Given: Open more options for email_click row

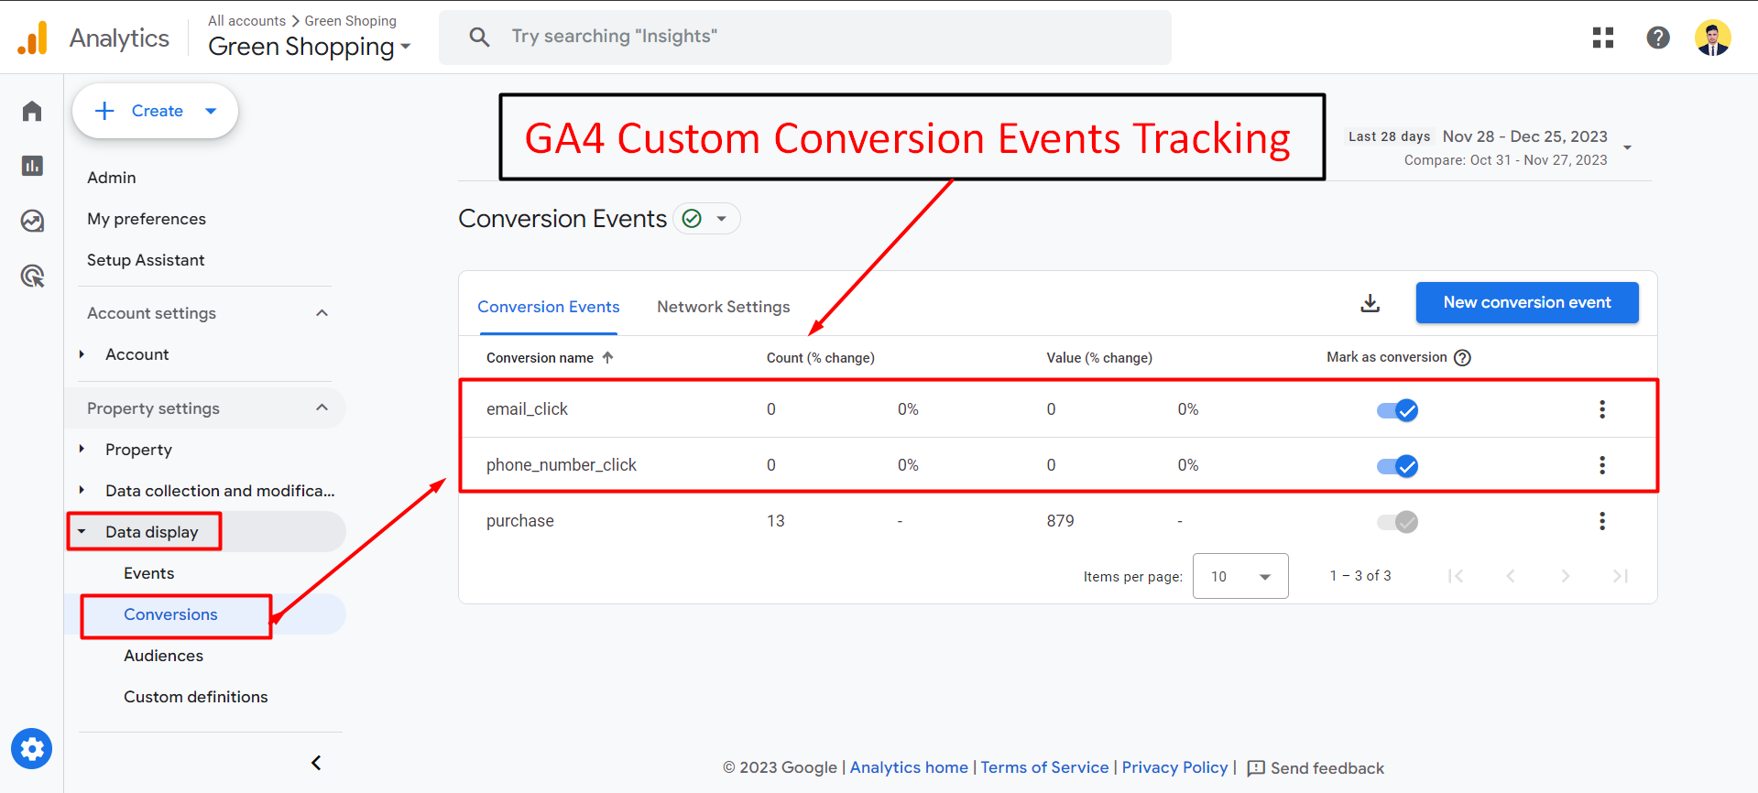Looking at the screenshot, I should [1601, 409].
